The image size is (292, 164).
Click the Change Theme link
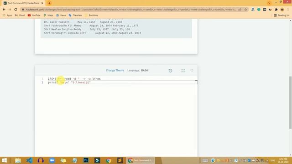(115, 70)
